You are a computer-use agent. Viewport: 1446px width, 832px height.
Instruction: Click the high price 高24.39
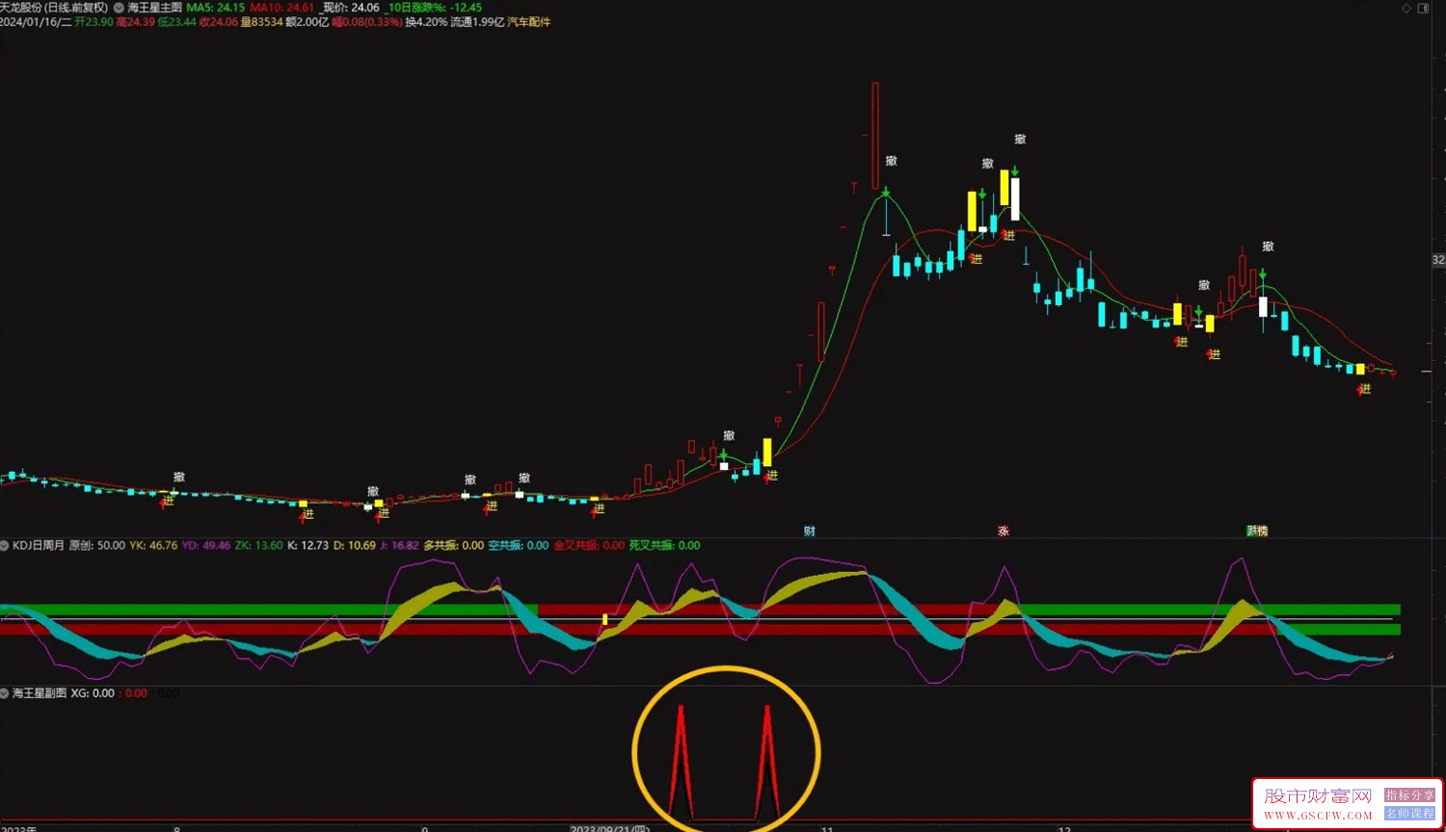[x=135, y=21]
